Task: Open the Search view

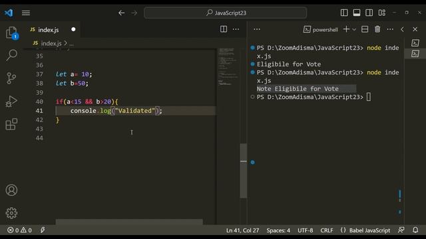Action: click(11, 55)
